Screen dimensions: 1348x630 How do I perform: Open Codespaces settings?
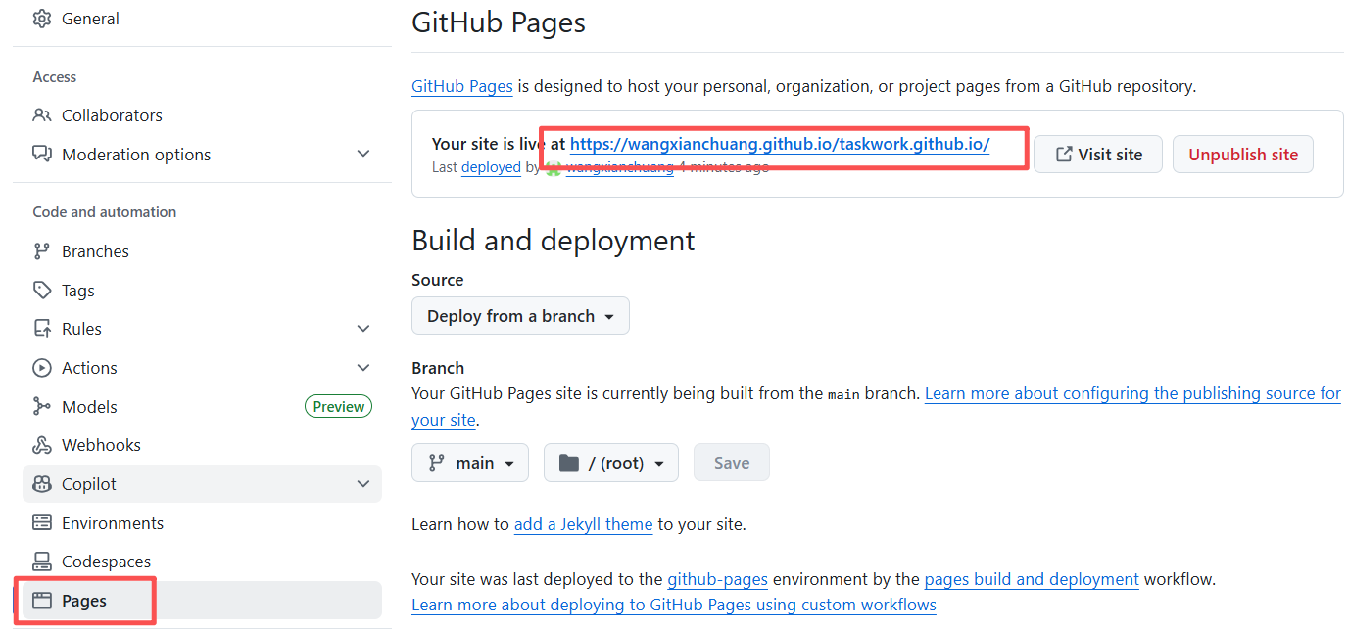tap(202, 562)
